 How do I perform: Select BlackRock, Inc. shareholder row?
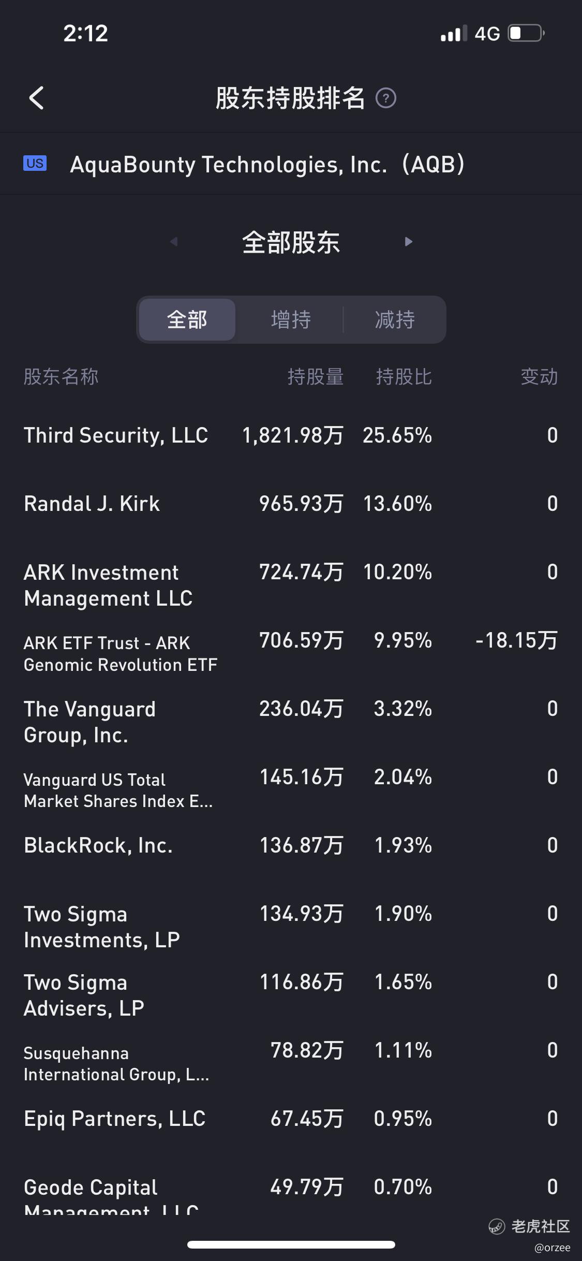[291, 845]
